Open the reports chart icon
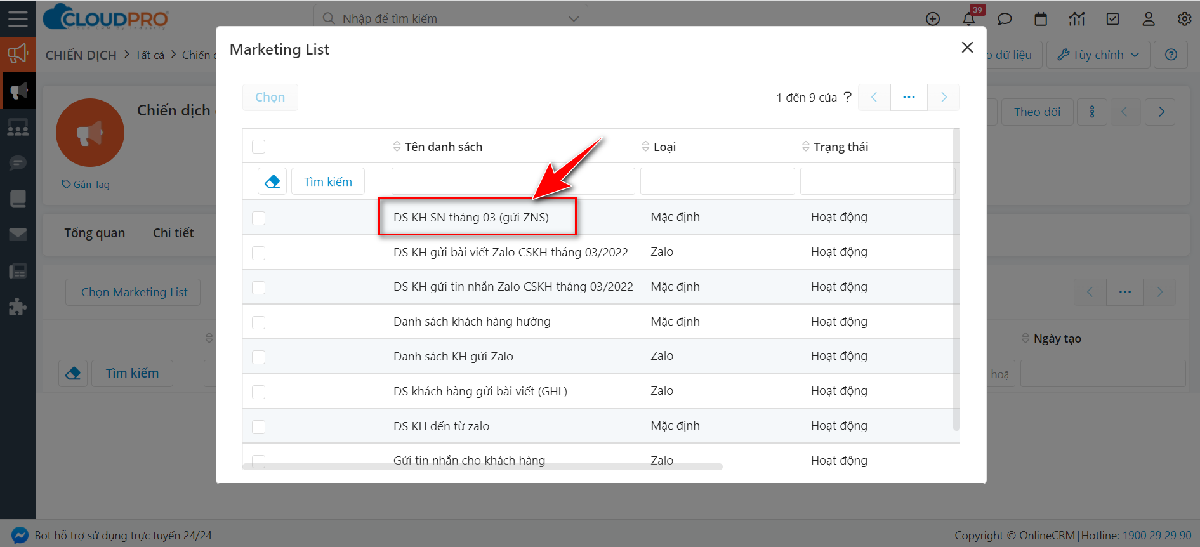 click(x=1077, y=19)
